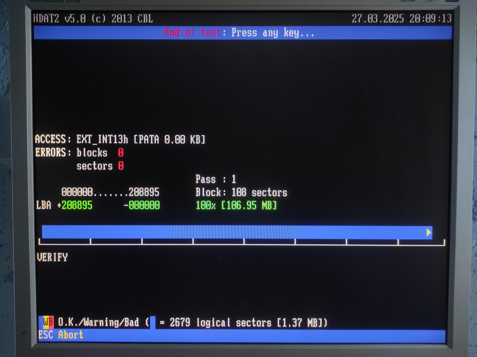The image size is (477, 357).
Task: Click the 'Press any key...' prompt
Action: [x=272, y=33]
